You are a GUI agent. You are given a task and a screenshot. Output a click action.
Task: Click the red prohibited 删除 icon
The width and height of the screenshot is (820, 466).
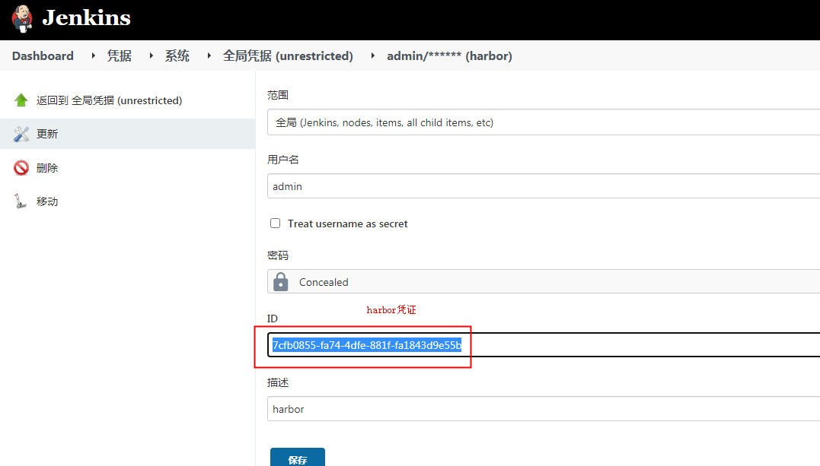[x=21, y=168]
